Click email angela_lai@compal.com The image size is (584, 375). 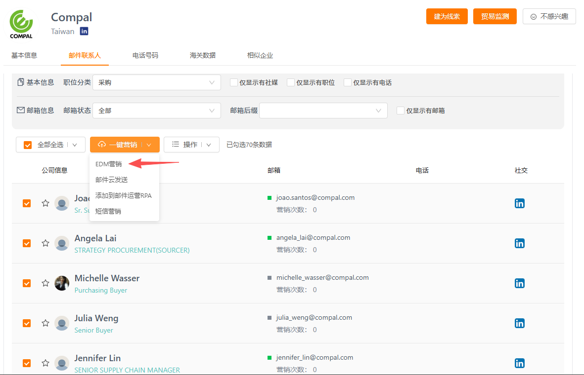313,237
